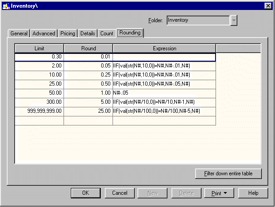Select the 25.00 limit cell
Viewport: 275px width, 207px height.
39,84
